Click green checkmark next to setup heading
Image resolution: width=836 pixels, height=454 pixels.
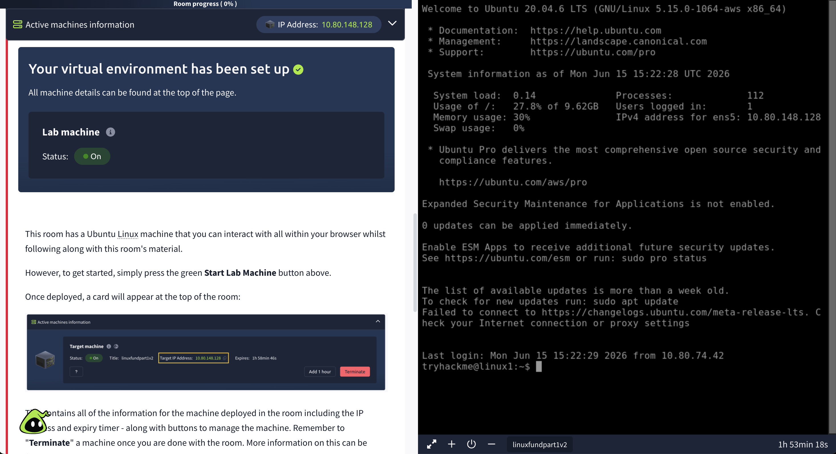[298, 70]
